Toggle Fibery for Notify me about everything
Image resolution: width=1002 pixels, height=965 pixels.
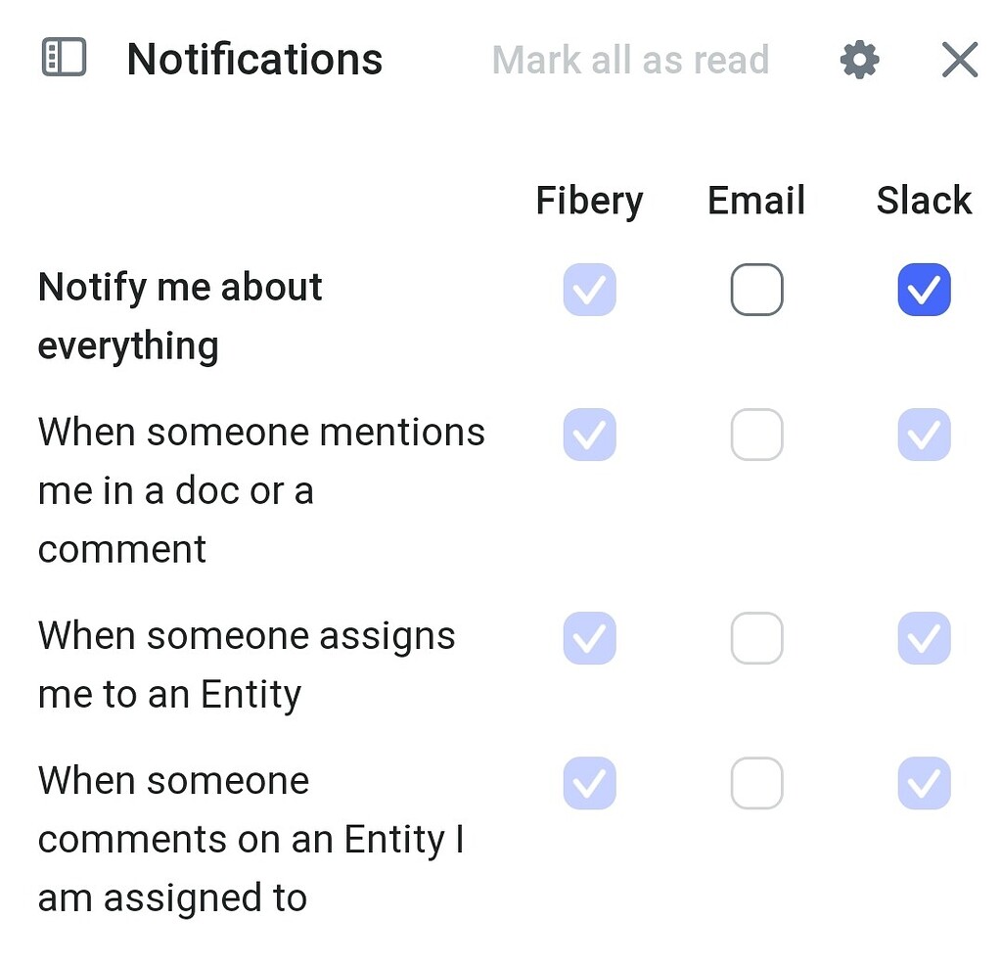coord(589,289)
